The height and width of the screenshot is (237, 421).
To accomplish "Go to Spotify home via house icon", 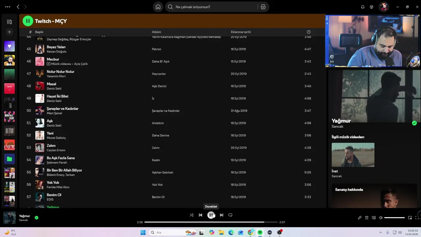I will [x=158, y=7].
